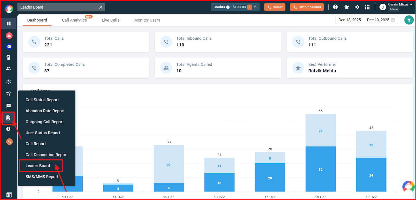Viewport: 416px width, 200px height.
Task: Click the Rutvik Mehta best performer name
Action: 322,71
